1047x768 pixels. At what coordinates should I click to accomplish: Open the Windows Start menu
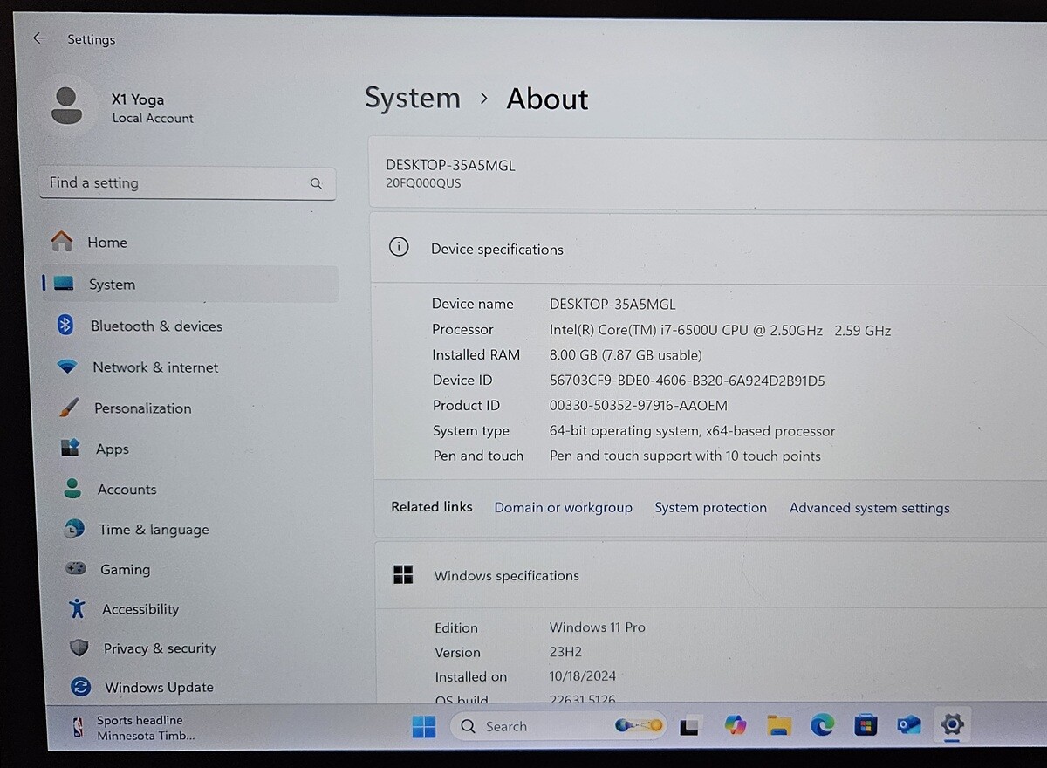[424, 726]
